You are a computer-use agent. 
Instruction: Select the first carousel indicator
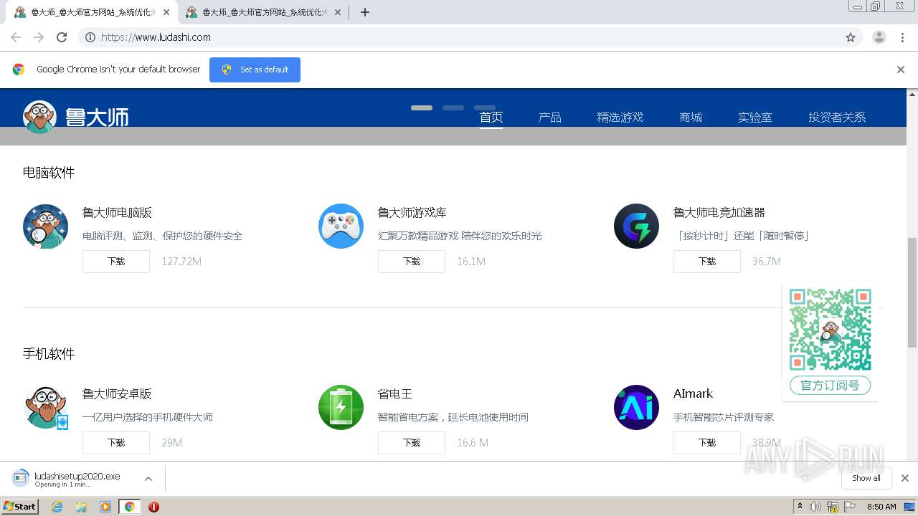pos(422,107)
